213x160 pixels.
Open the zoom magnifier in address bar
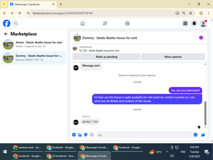(184, 13)
